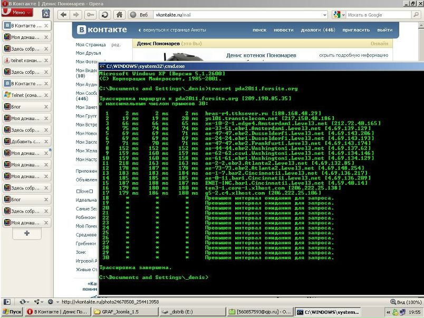The height and width of the screenshot is (318, 424).
Task: Open the password wand key icon
Action: coord(91,15)
